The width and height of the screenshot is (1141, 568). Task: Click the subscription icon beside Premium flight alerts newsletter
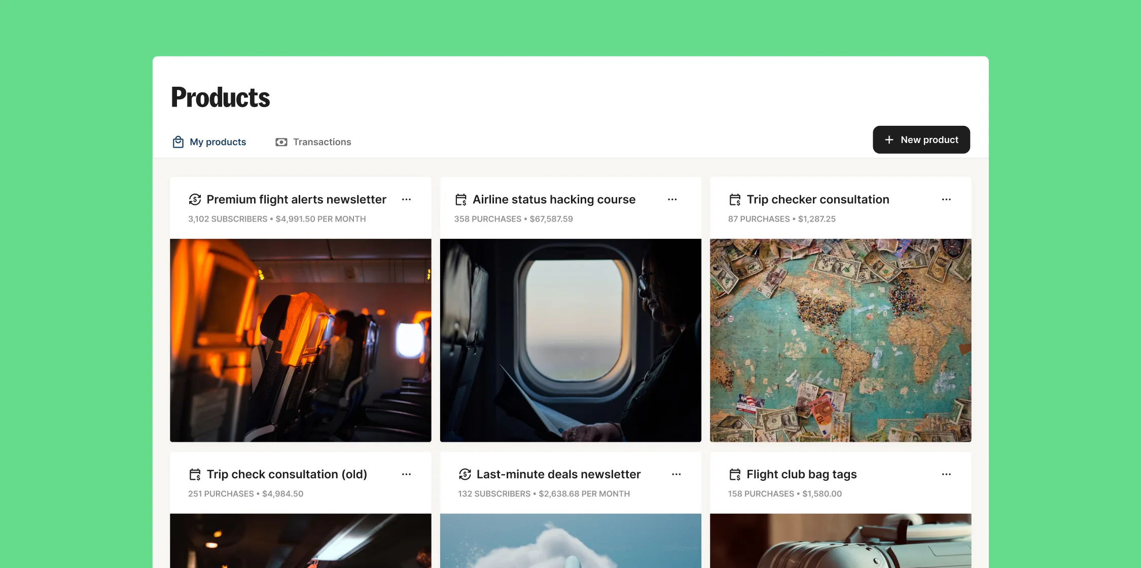click(195, 200)
